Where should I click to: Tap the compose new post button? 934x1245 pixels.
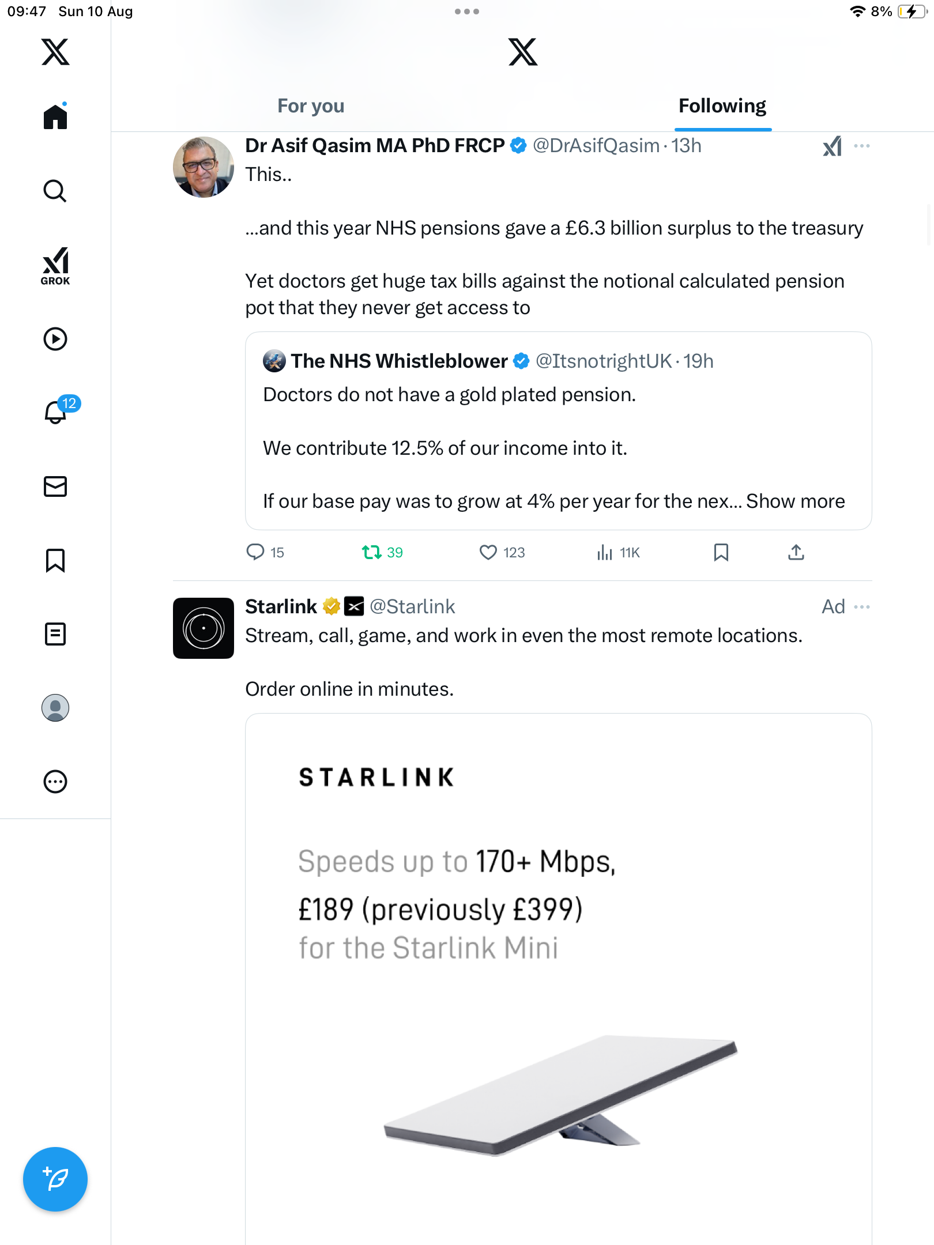coord(55,1179)
